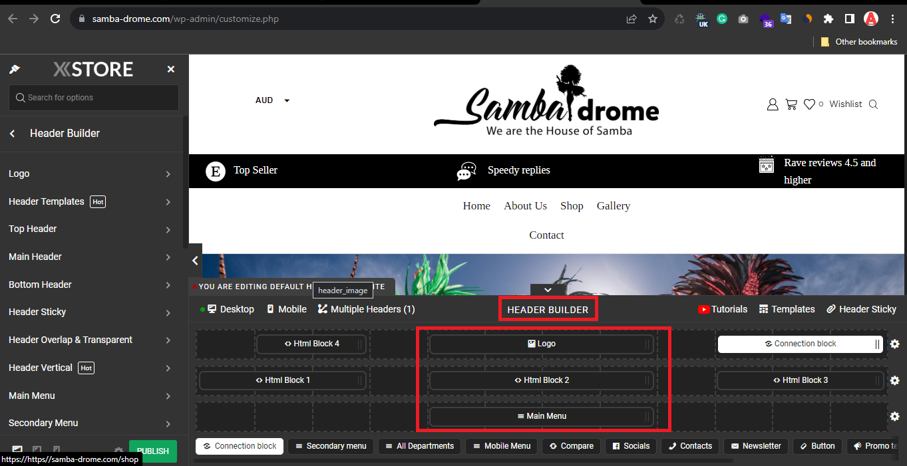Select Html Block 3 element
This screenshot has height=466, width=907.
(801, 380)
